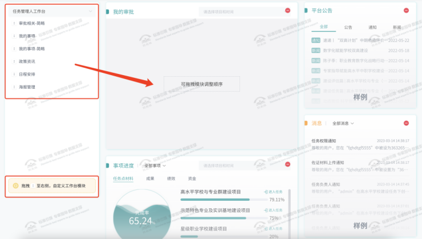This screenshot has width=422, height=239.
Task: Open the 全部事项 dropdown in 事项进度
Action: pyautogui.click(x=155, y=166)
